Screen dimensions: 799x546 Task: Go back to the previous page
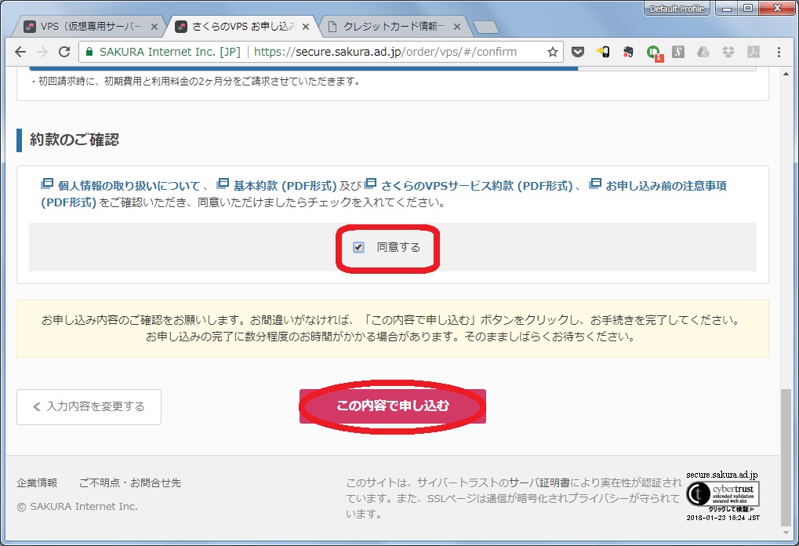click(x=20, y=52)
